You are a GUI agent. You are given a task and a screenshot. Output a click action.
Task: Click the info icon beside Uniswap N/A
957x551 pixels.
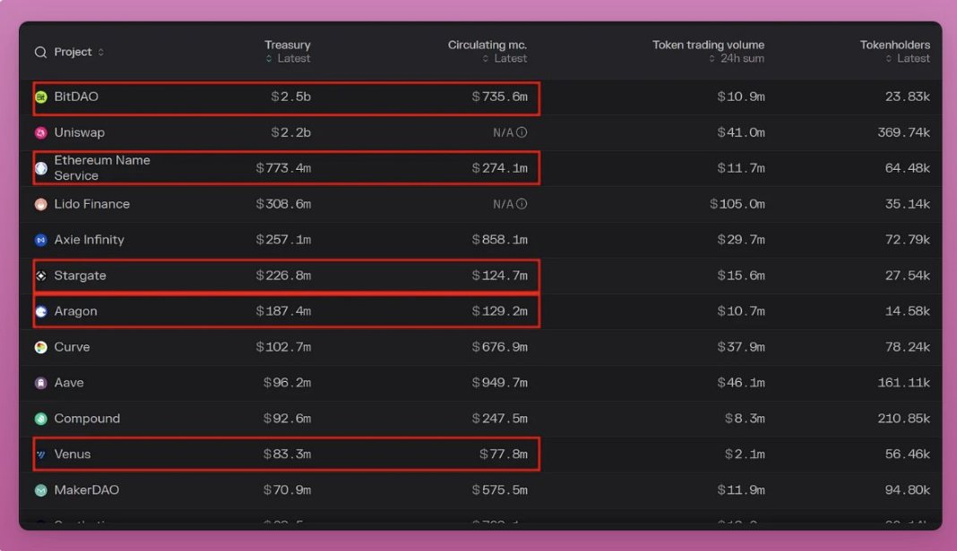coord(522,132)
